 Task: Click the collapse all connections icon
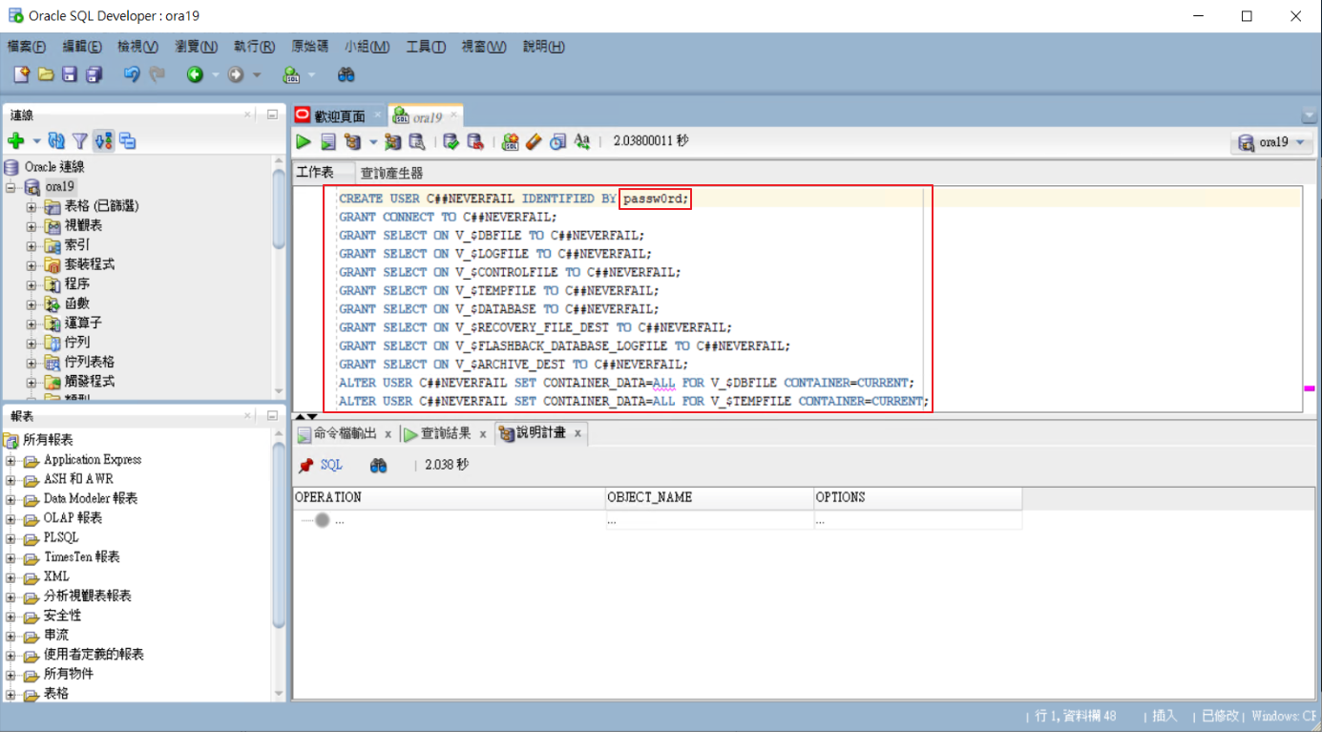point(127,141)
